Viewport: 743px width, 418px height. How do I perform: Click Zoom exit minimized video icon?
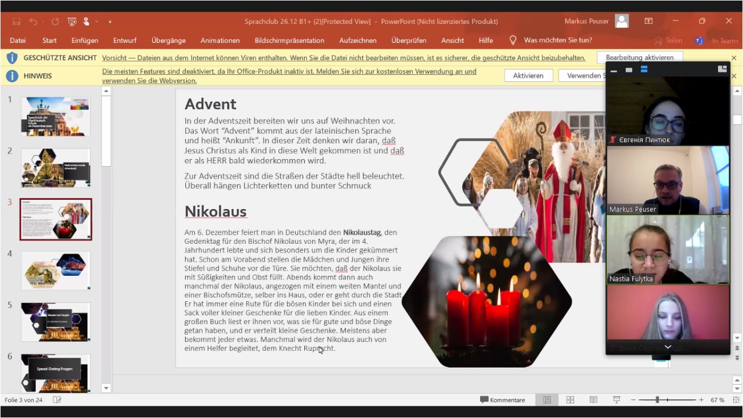point(722,69)
